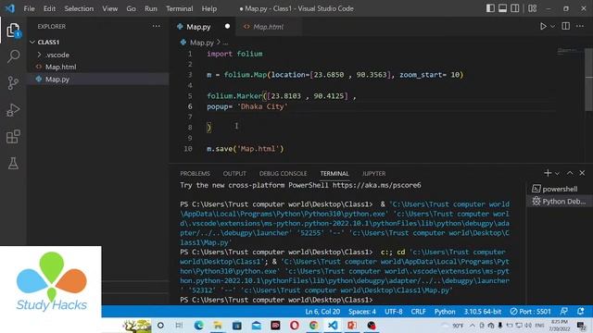Open Explorer views and more actions
This screenshot has height=333, width=593.
157,26
